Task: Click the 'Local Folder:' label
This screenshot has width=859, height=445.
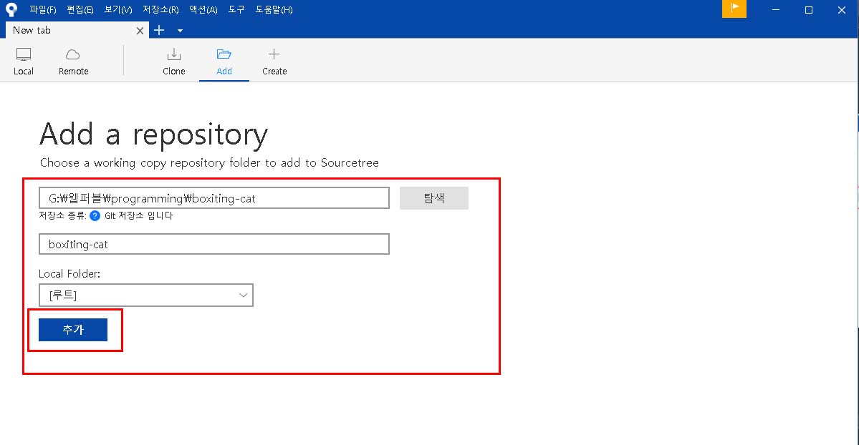Action: click(69, 274)
